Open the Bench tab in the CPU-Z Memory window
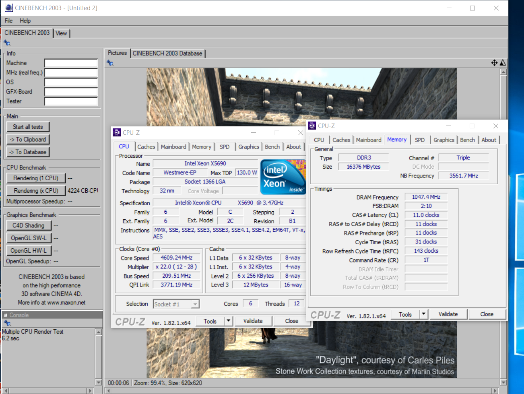The height and width of the screenshot is (394, 524). 468,140
